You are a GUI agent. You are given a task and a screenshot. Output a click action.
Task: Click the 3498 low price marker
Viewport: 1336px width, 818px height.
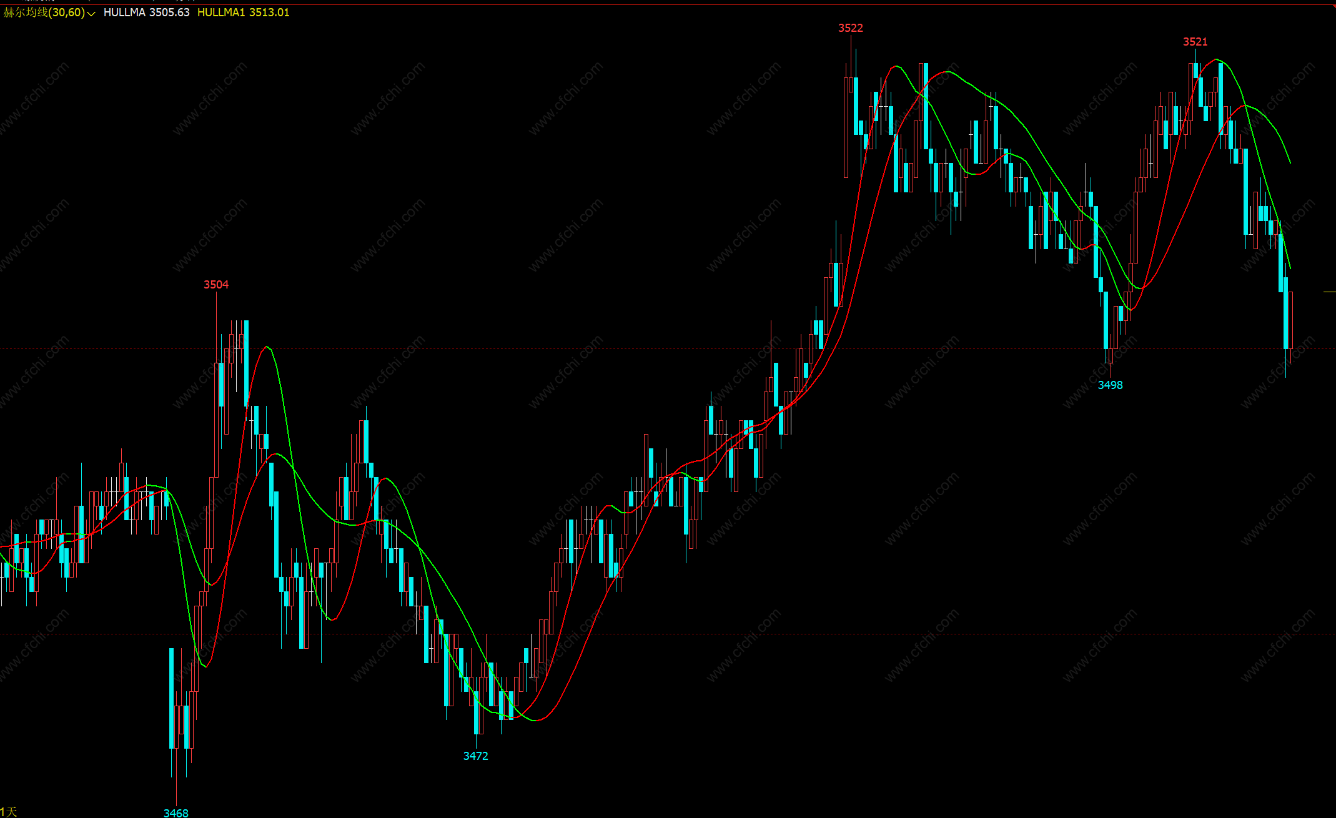pyautogui.click(x=1110, y=385)
